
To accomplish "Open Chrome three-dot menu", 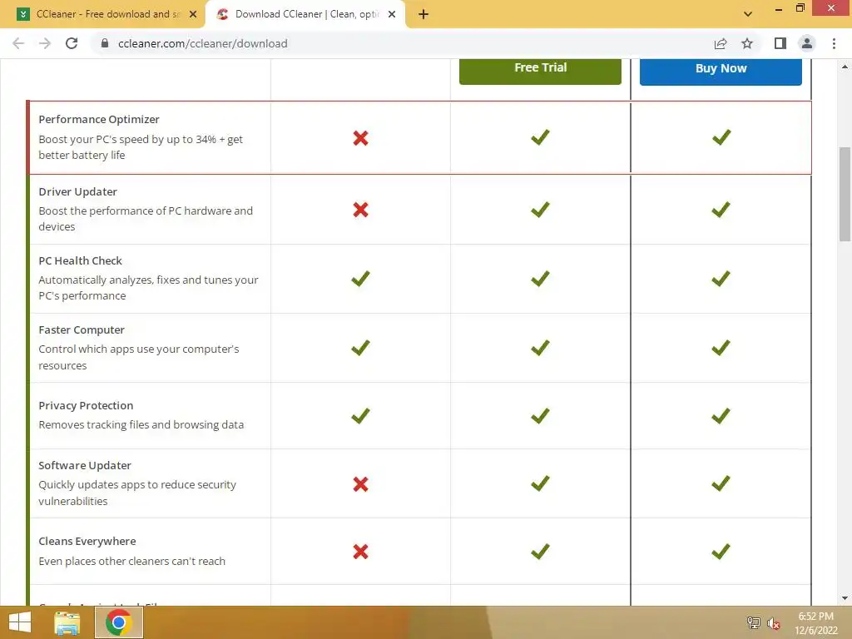I will (x=834, y=43).
